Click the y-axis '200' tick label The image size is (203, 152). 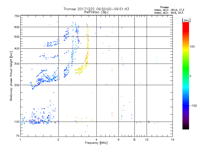coord(17,85)
